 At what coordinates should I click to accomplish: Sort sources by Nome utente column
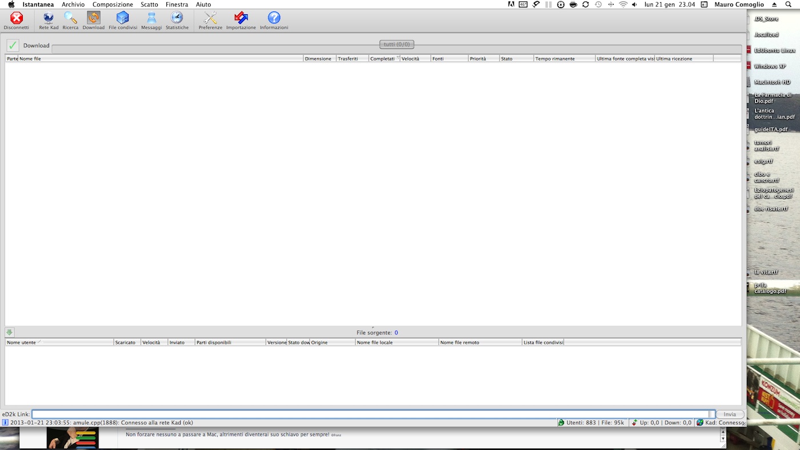click(59, 343)
